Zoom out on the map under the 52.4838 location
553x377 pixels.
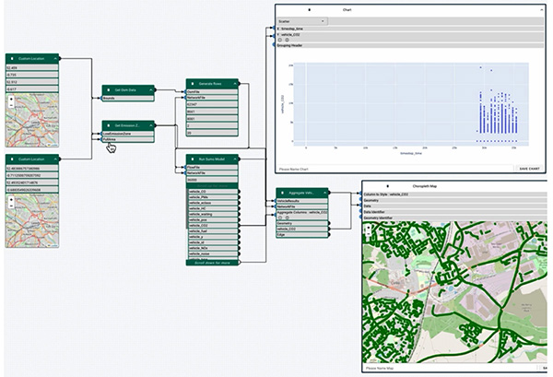[x=11, y=206]
